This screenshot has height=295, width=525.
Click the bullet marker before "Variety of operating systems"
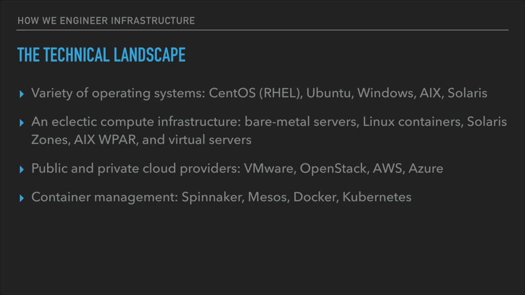[x=21, y=94]
